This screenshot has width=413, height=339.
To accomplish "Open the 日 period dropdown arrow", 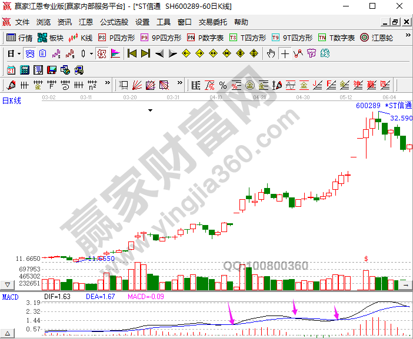I will click(x=18, y=53).
